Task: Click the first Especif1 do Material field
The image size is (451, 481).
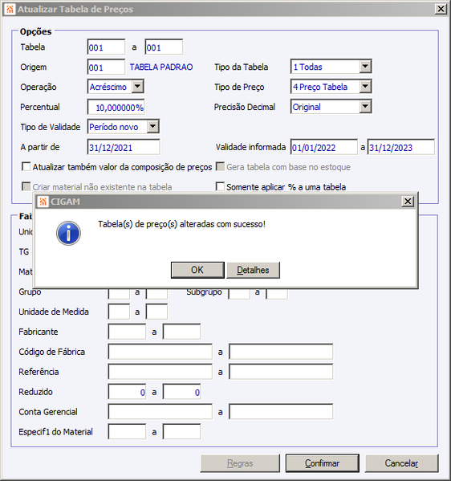Action: click(127, 432)
